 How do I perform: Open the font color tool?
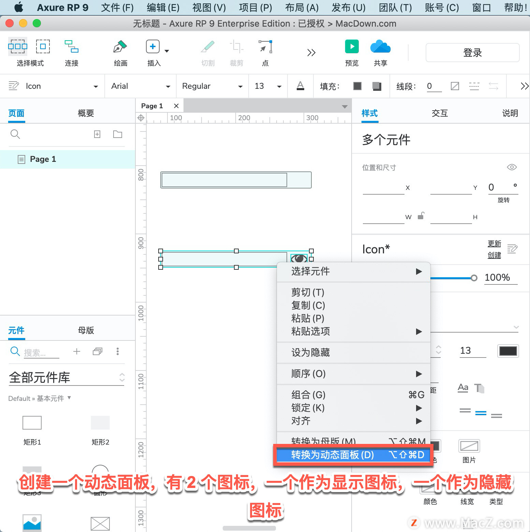(x=300, y=86)
